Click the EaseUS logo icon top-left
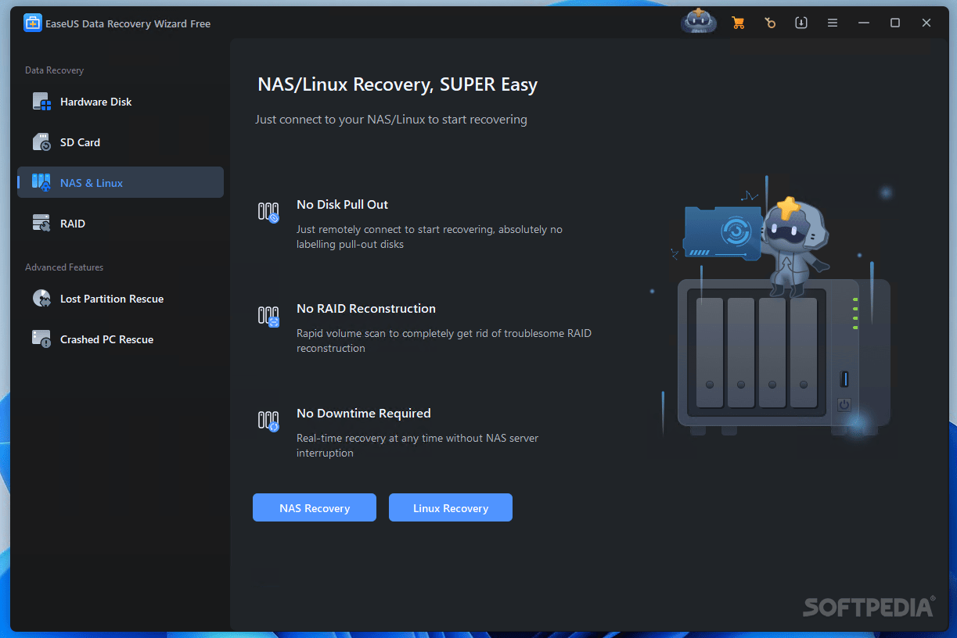 (32, 23)
